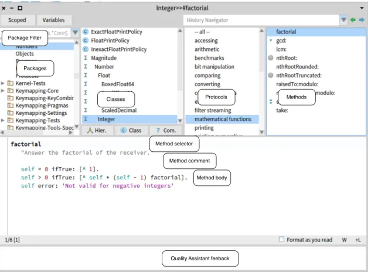Go forward with blue history arrow
The image size is (368, 272).
tap(362, 20)
